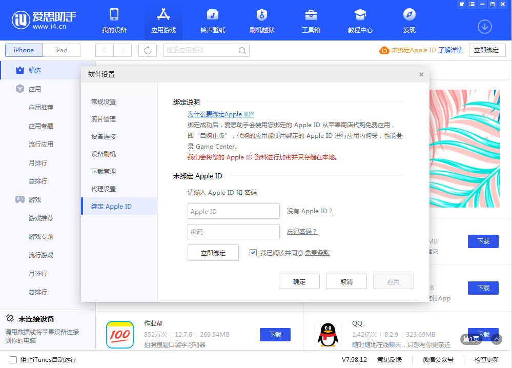512x368 pixels.
Task: Select 绑定 Apple ID settings page
Action: [x=119, y=207]
